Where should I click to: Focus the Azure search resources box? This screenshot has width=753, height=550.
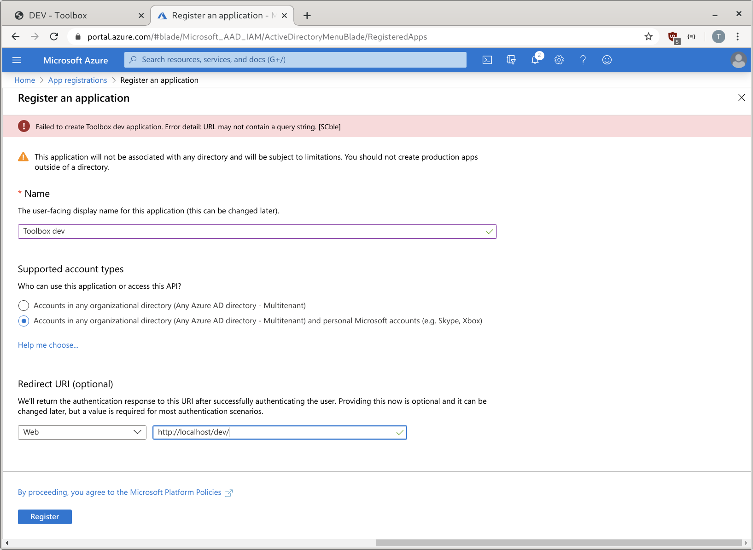click(x=295, y=60)
